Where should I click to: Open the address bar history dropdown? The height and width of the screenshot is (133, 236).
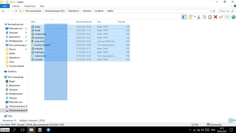point(211,11)
